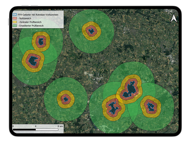
Task: Select the red Nahbereich legend swatch
Action: (15, 19)
